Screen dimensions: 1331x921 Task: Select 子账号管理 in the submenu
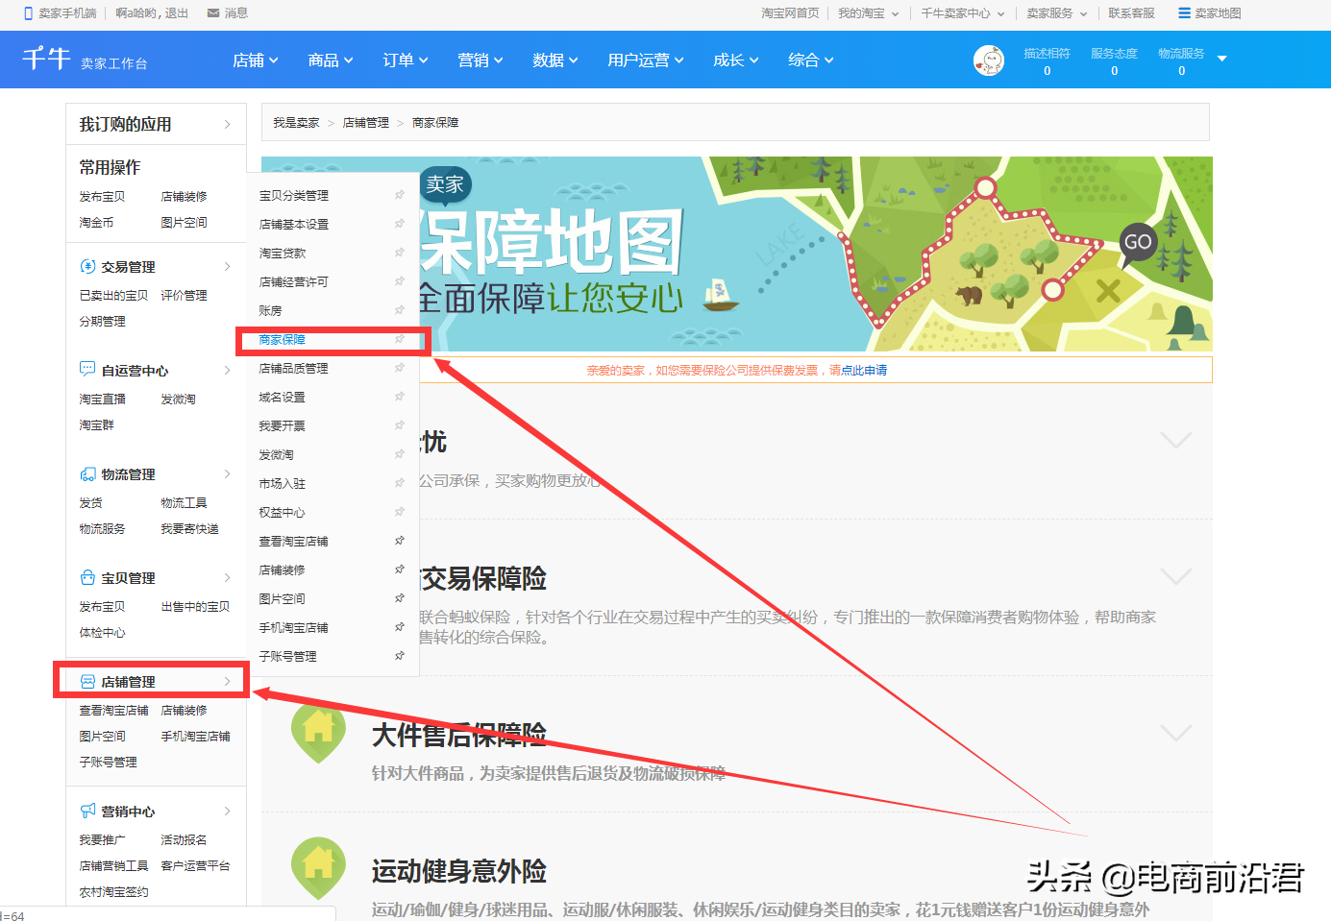[288, 656]
